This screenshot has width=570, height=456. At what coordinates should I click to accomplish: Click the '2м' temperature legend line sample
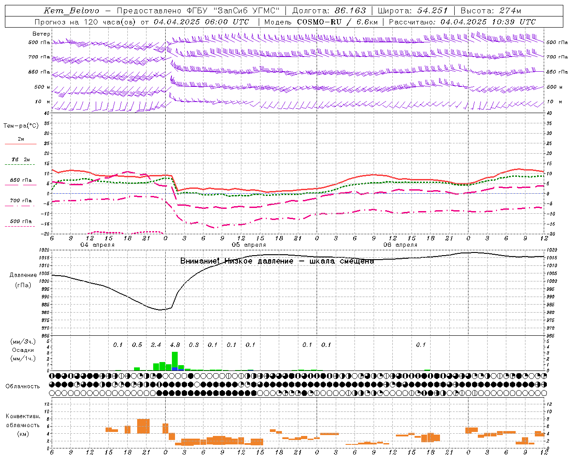[20, 144]
